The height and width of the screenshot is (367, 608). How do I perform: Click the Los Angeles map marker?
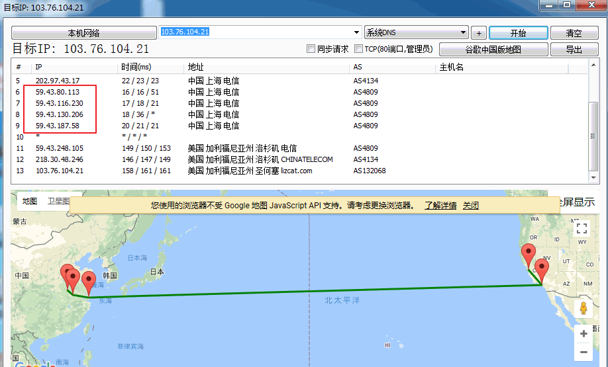(541, 270)
